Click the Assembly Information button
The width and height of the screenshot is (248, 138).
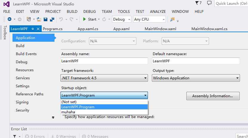coord(213,96)
